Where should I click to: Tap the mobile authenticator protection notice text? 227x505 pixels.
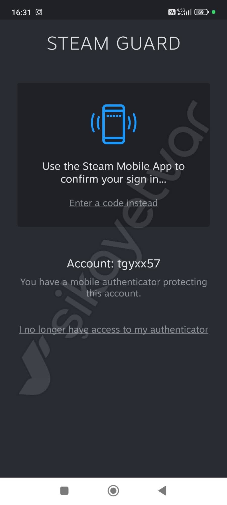[x=113, y=288]
